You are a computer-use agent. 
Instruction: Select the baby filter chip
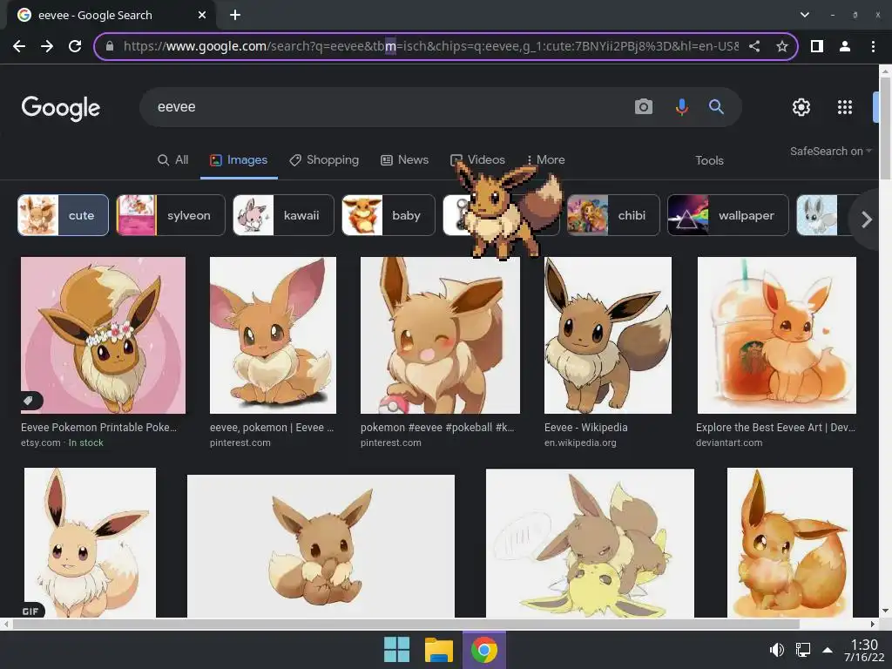tap(389, 215)
